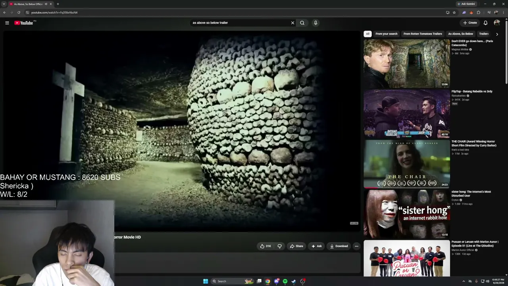508x286 pixels.
Task: Dislike the video
Action: coord(279,246)
